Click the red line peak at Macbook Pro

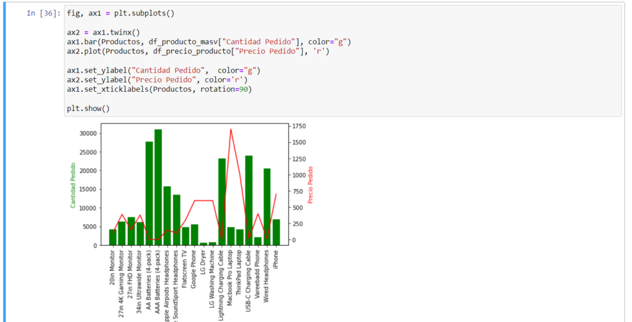pyautogui.click(x=231, y=130)
